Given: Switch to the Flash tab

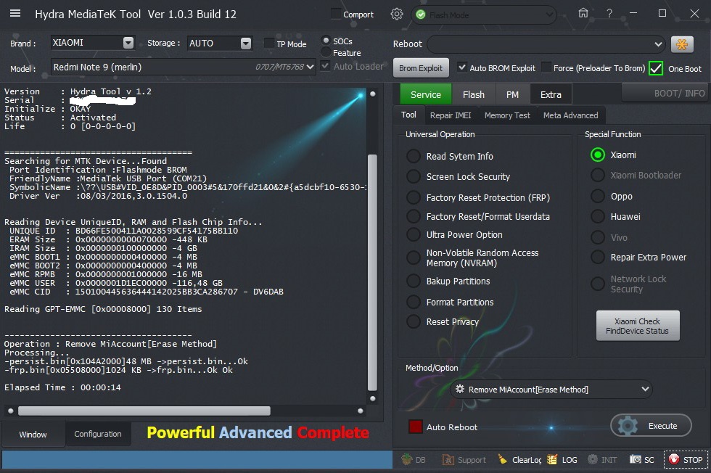Looking at the screenshot, I should 474,94.
